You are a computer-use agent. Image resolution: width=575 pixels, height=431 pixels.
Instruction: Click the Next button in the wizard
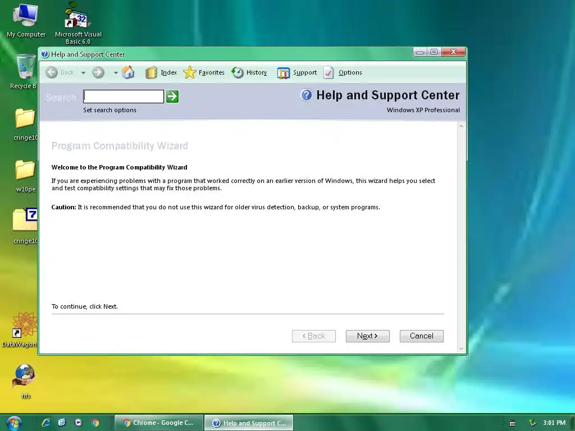367,336
